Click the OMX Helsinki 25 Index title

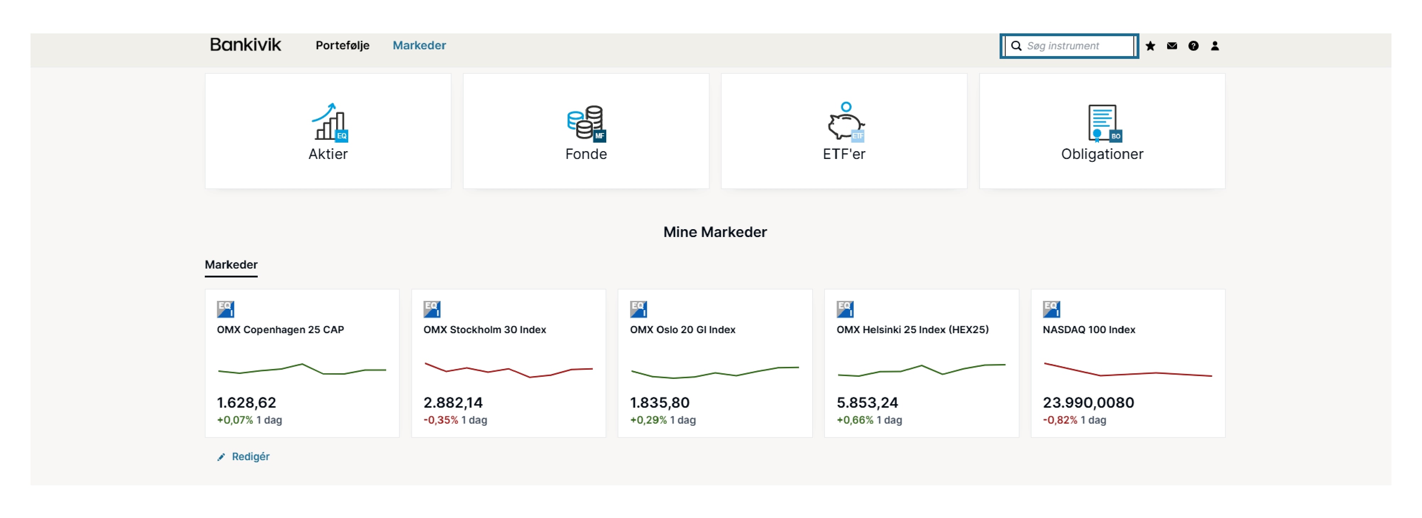coord(912,329)
